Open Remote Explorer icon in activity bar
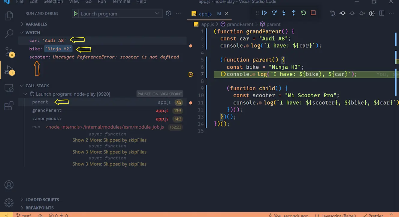Image resolution: width=399 pixels, height=217 pixels. pyautogui.click(x=9, y=88)
